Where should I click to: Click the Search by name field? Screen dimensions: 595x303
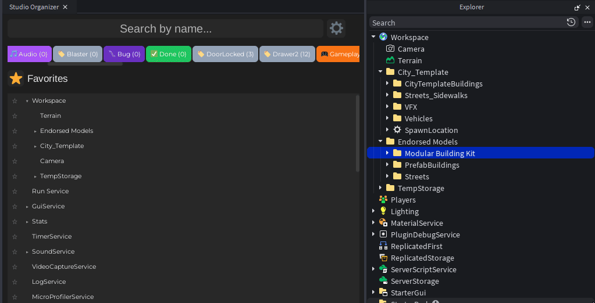coord(165,28)
